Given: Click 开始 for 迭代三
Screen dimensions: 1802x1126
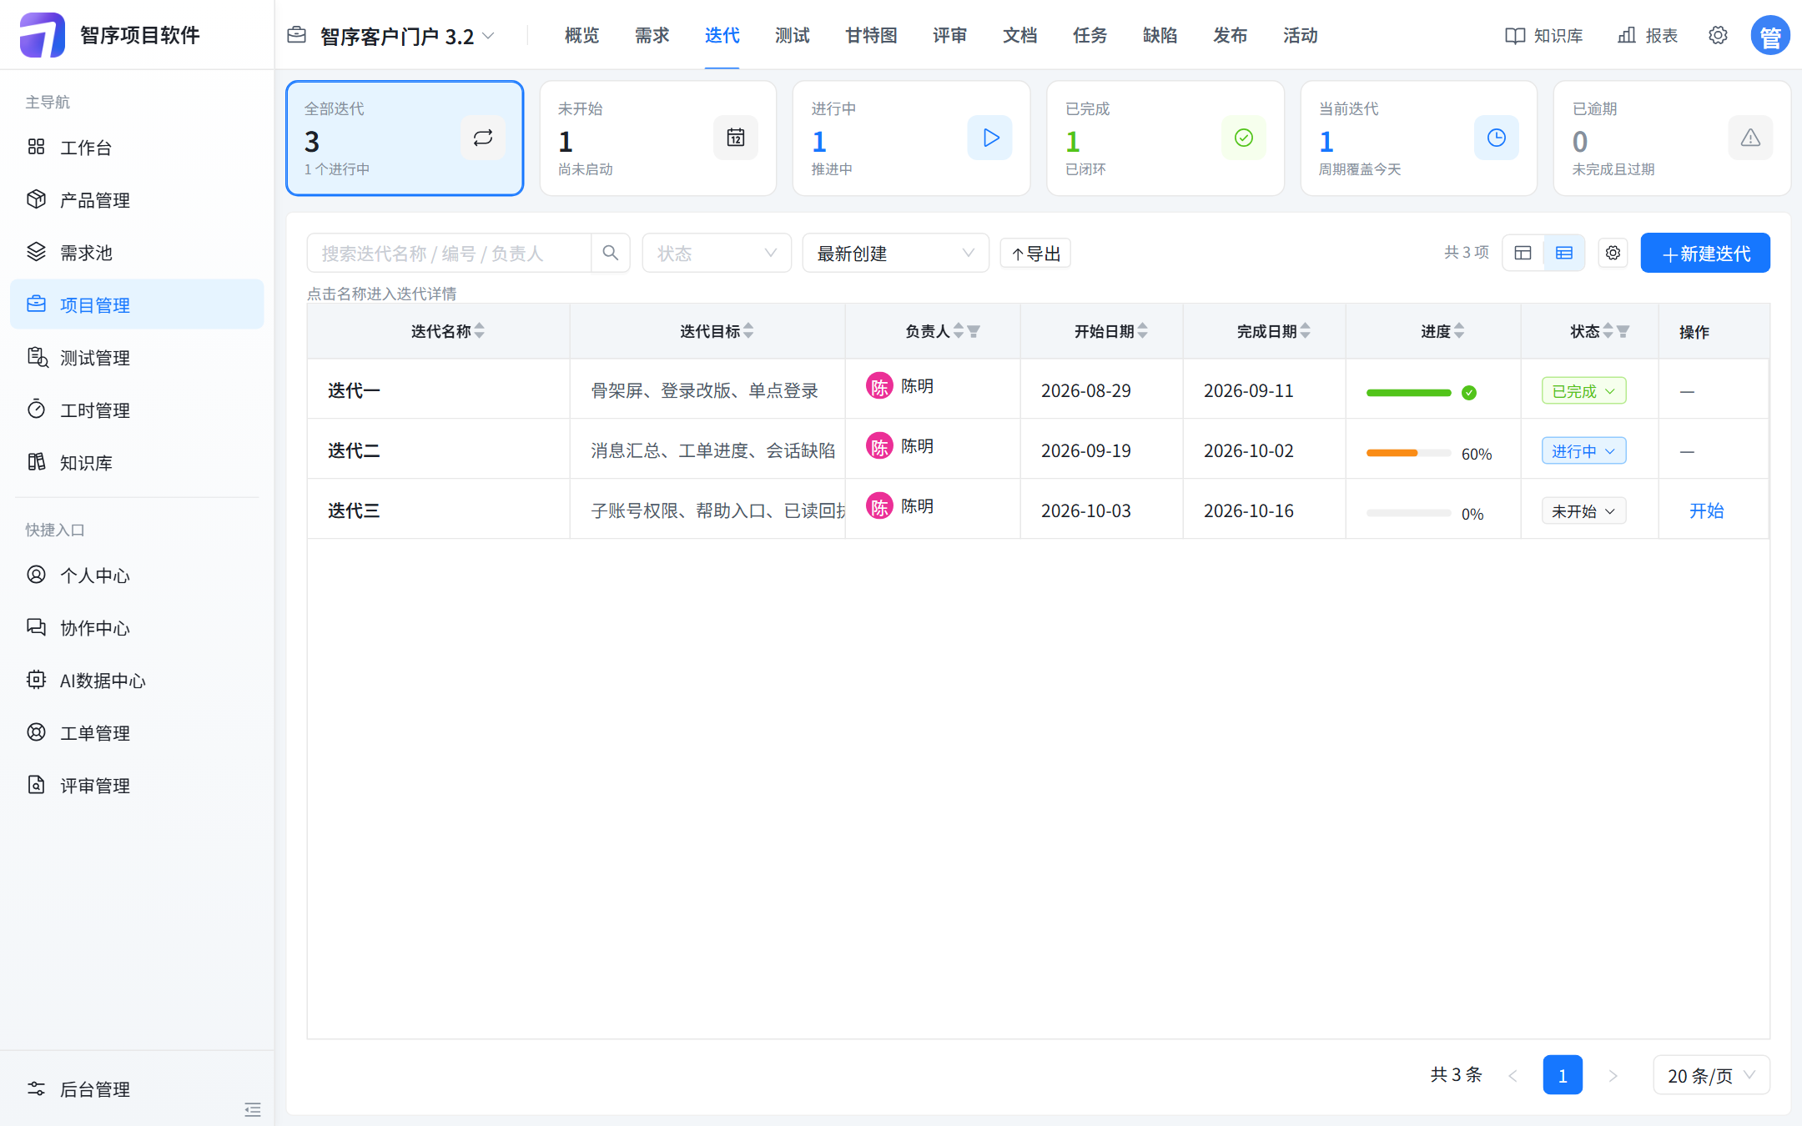Looking at the screenshot, I should pos(1706,511).
